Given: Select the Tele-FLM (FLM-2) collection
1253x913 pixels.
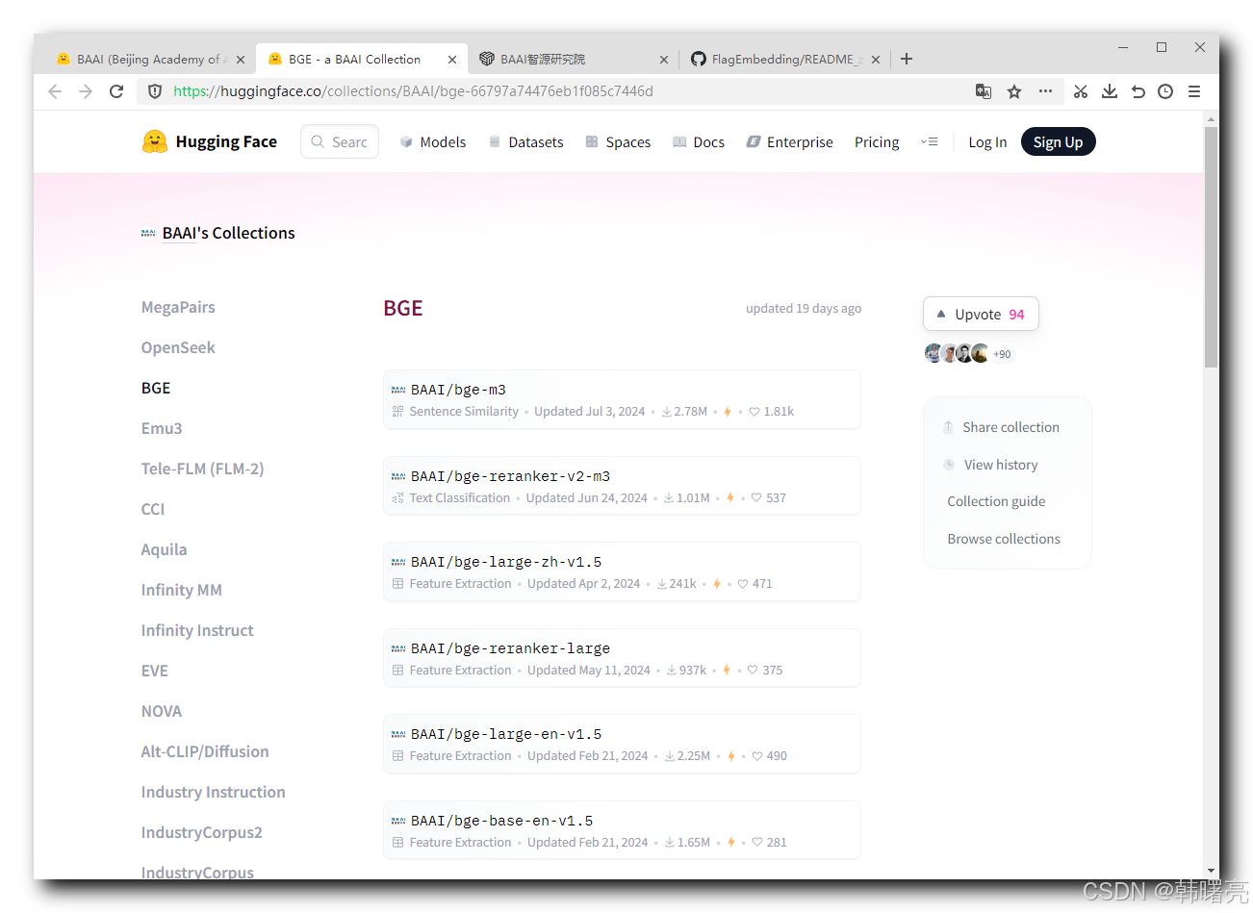Looking at the screenshot, I should 202,469.
